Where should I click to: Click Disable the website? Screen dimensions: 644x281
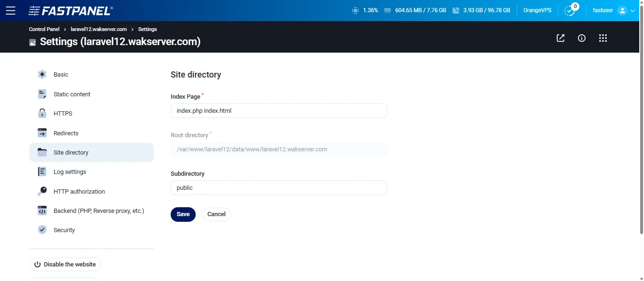coord(65,264)
